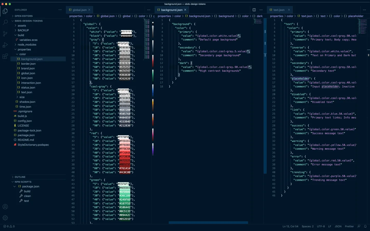Click errors and warnings count in status bar
This screenshot has width=370, height=231.
pos(9,226)
